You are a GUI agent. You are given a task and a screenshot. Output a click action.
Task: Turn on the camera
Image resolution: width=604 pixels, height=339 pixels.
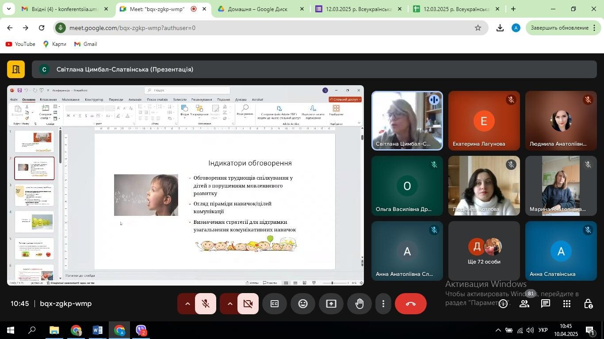(x=248, y=304)
